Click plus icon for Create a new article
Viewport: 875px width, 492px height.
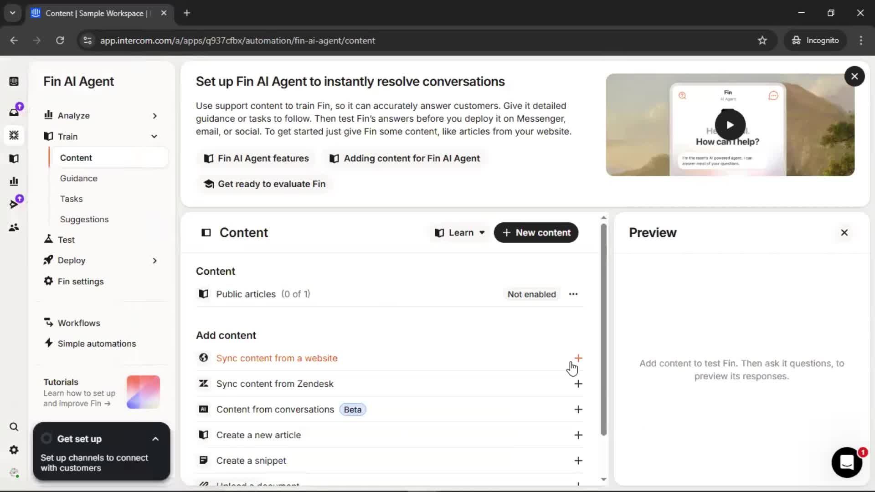pos(578,435)
